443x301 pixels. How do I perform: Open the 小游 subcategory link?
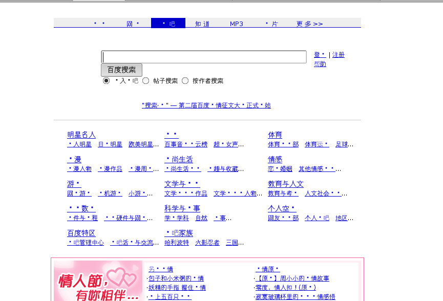pyautogui.click(x=138, y=193)
